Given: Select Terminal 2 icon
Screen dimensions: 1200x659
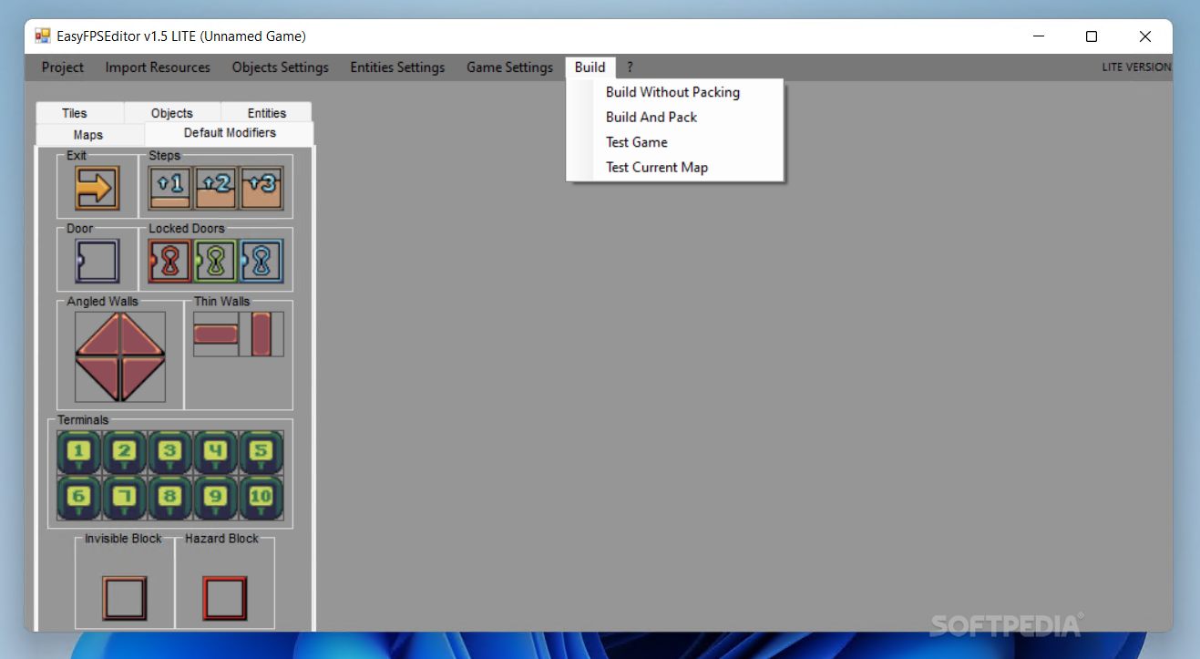Looking at the screenshot, I should (x=125, y=452).
